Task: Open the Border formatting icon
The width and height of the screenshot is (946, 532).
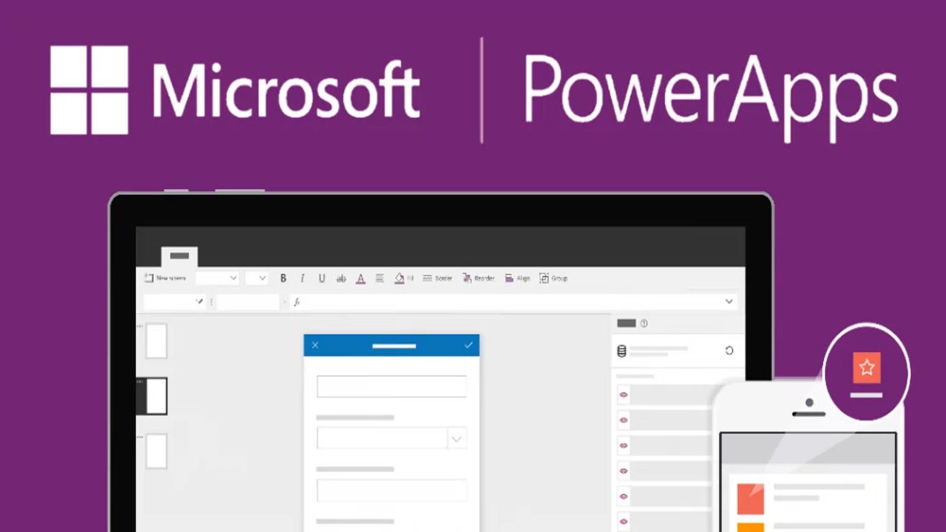Action: [428, 278]
